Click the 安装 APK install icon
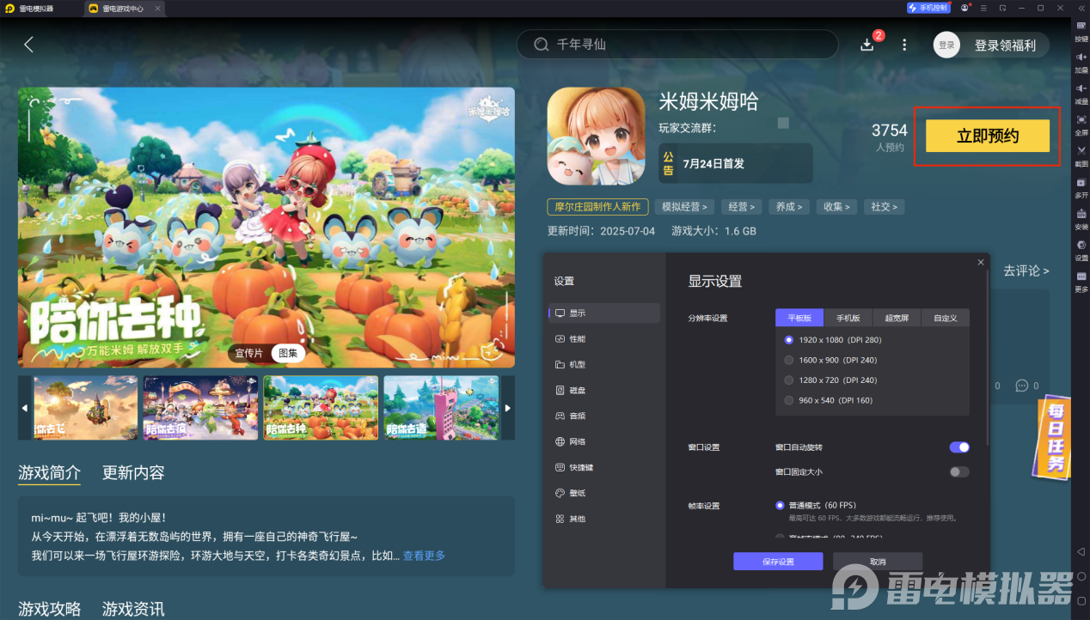The width and height of the screenshot is (1090, 620). 1081,213
